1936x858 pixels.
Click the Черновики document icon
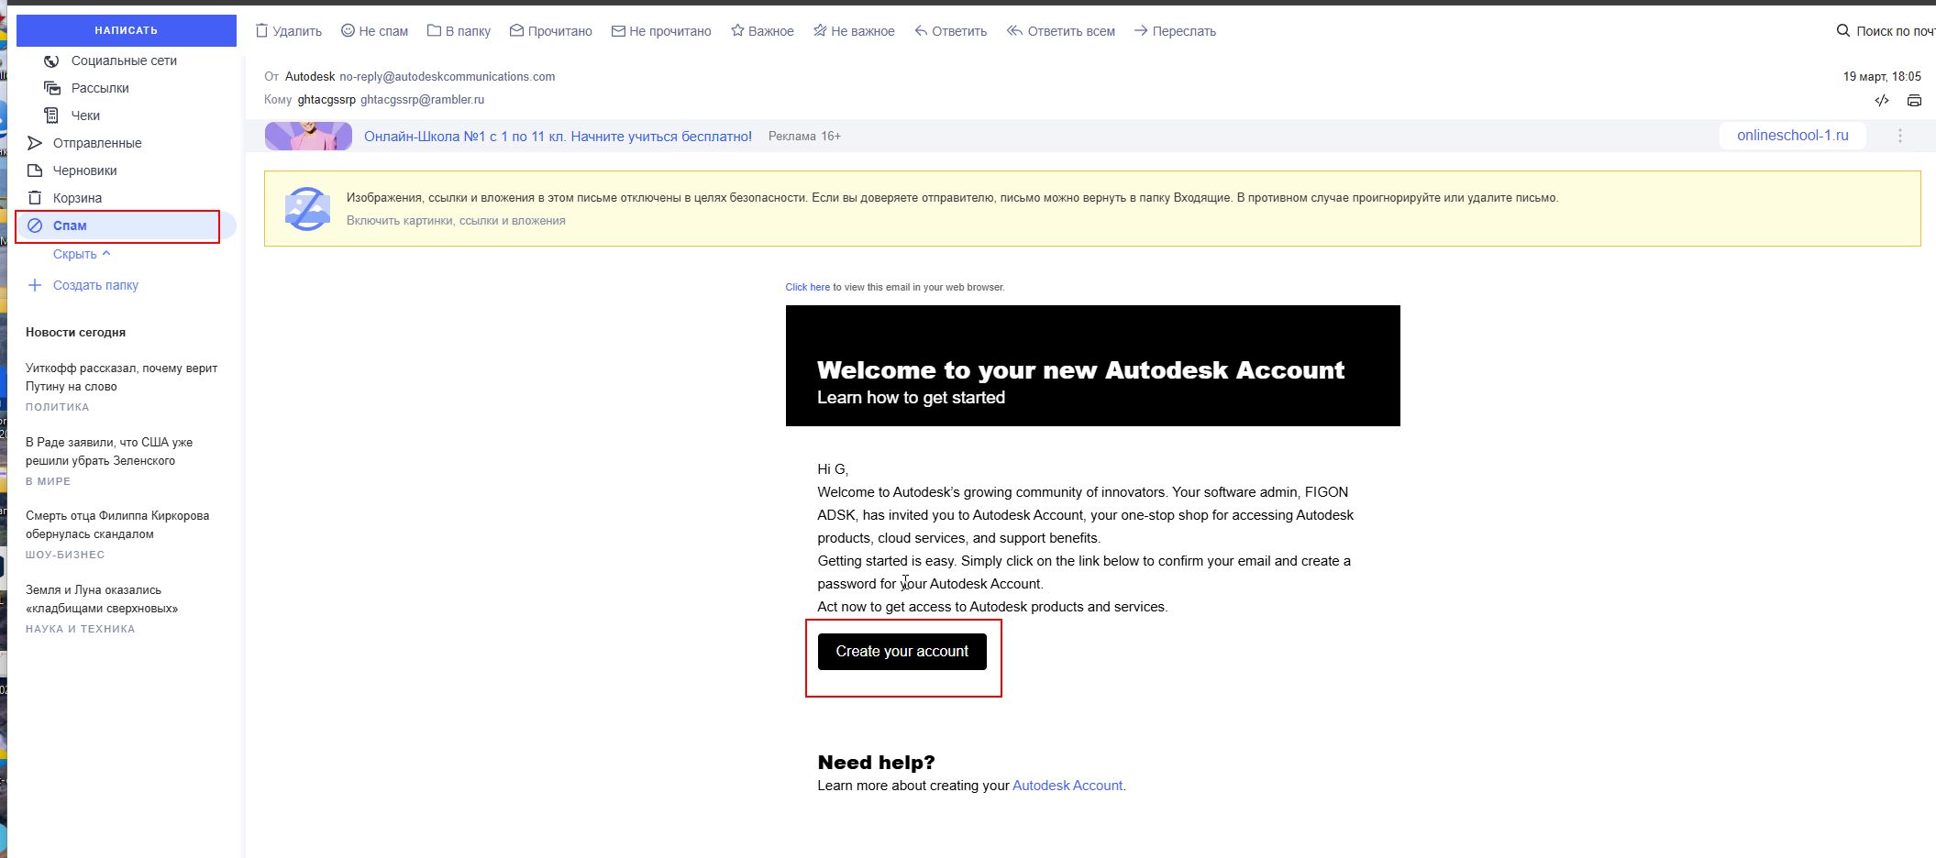tap(35, 170)
